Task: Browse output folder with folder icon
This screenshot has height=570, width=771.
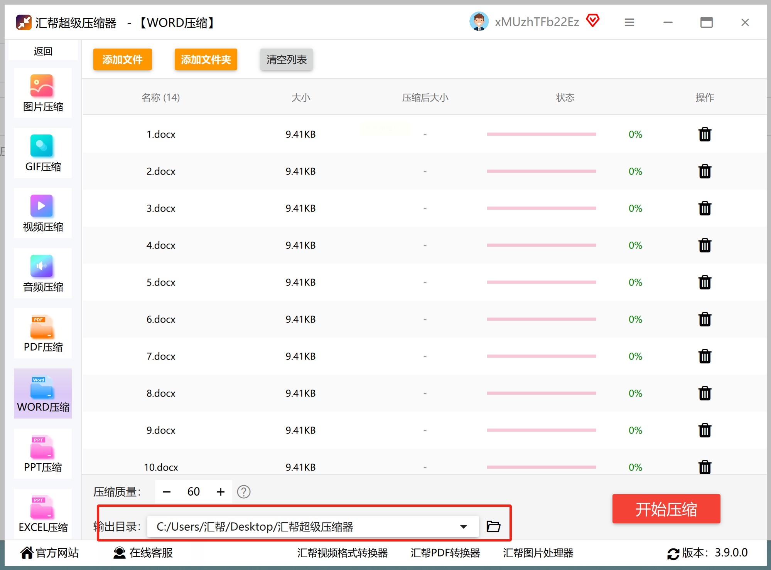Action: pos(493,526)
